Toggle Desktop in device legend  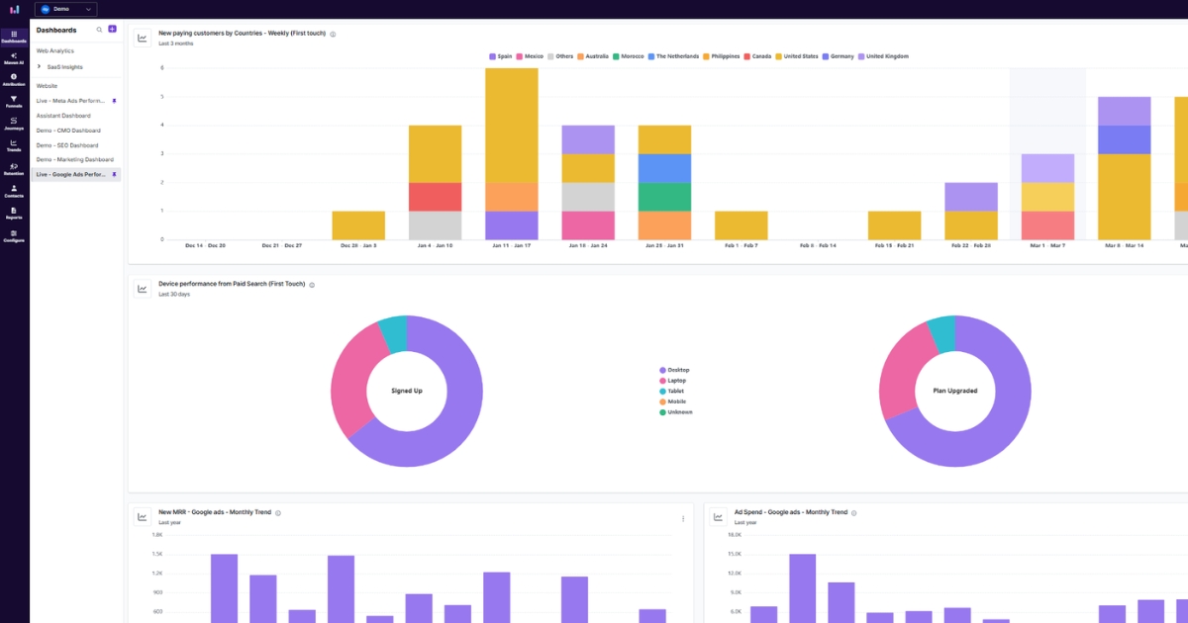tap(674, 370)
